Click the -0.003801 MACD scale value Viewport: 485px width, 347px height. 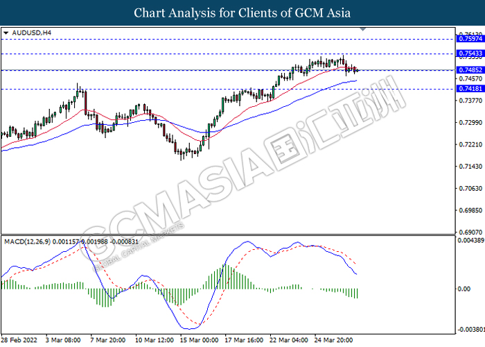tap(471, 329)
